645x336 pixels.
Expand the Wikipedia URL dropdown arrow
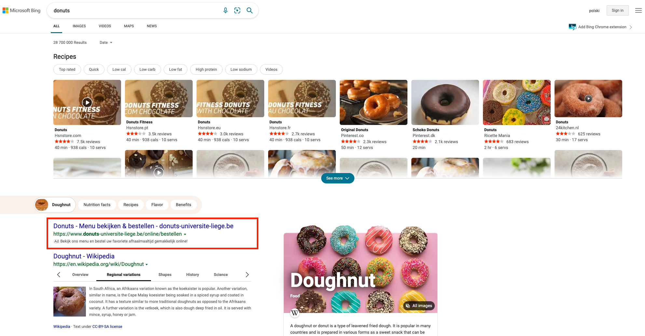[147, 265]
